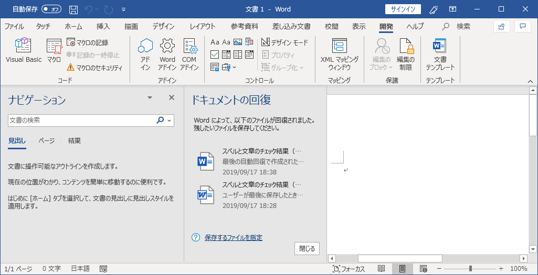Click the サインイン button
538x275 pixels.
pos(403,9)
